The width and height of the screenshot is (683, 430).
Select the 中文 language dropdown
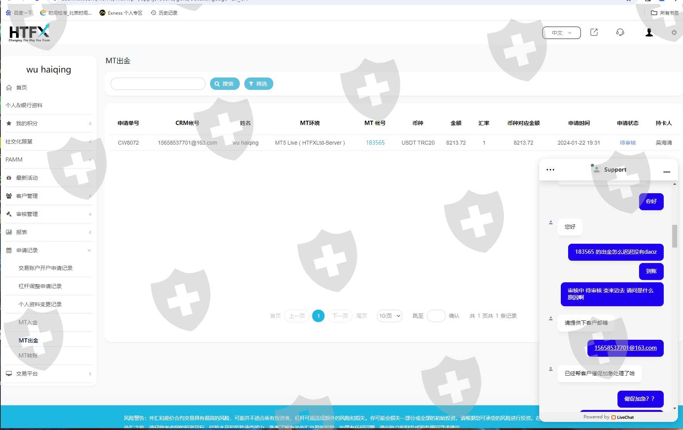pyautogui.click(x=562, y=33)
